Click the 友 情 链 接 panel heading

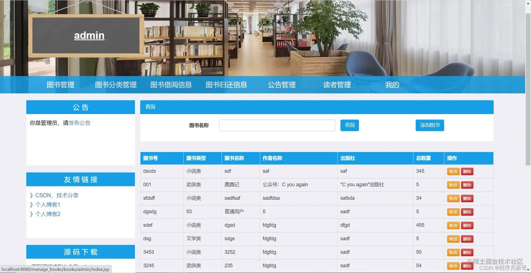(x=80, y=180)
